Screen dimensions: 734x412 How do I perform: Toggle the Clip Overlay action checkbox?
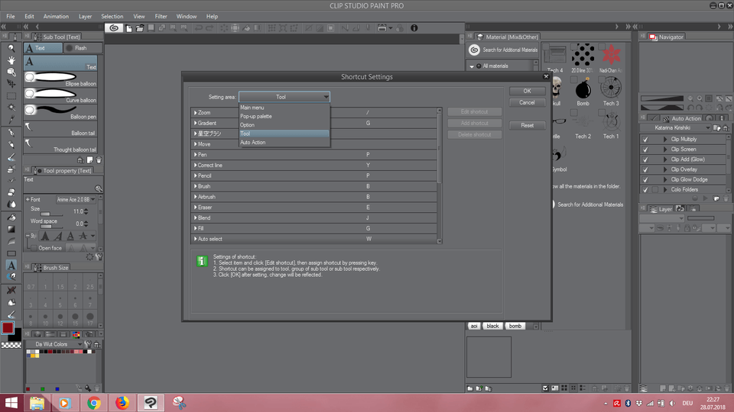[645, 169]
